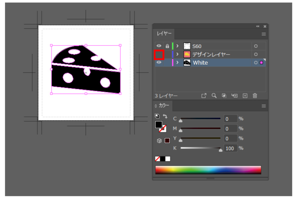This screenshot has height=198, width=297.
Task: Click the K value field showing 100
Action: (x=231, y=148)
